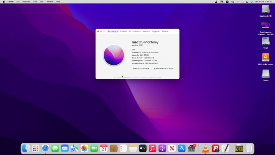Switch to the Schermi tab
Screen dimensions: 275x155
tap(123, 31)
